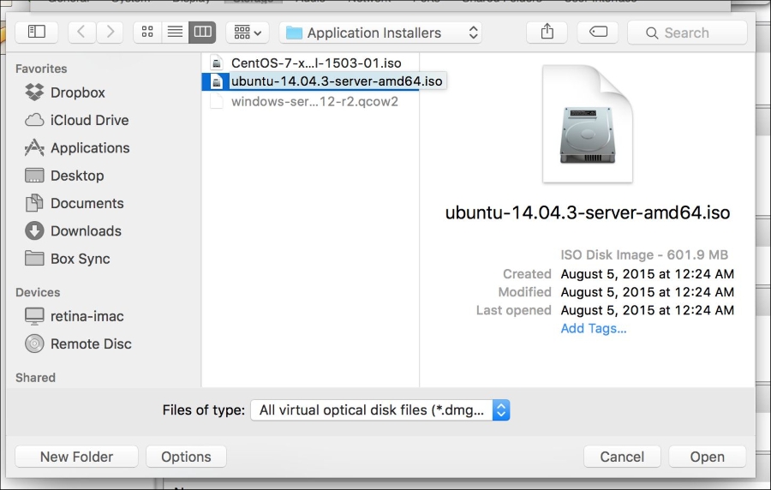This screenshot has width=771, height=490.
Task: Select Remote Disc under Devices
Action: (78, 344)
